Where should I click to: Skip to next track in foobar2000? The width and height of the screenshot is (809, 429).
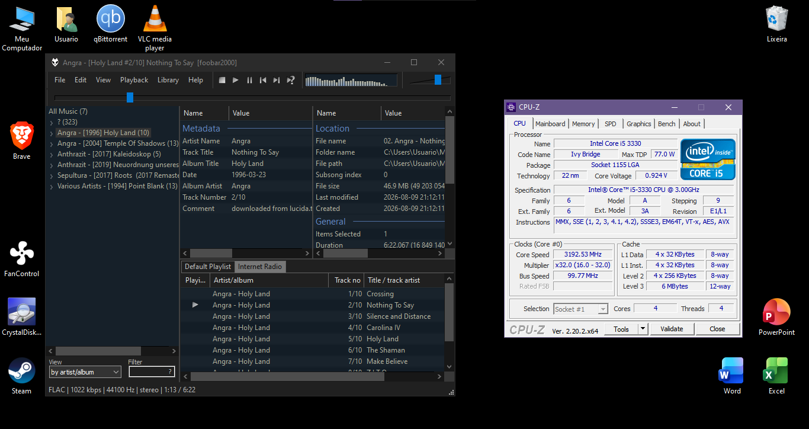(277, 80)
